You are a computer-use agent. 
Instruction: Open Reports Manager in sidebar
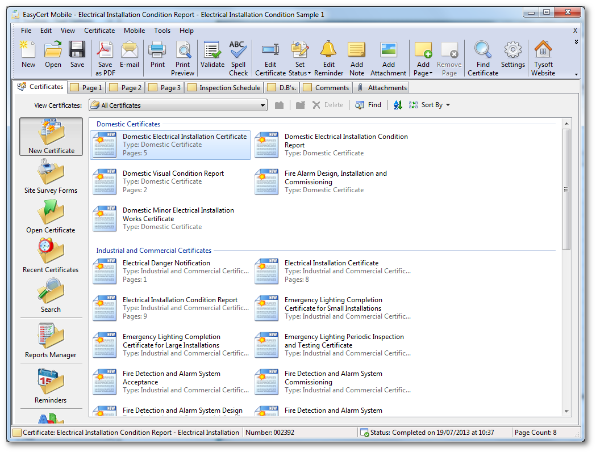(x=51, y=341)
